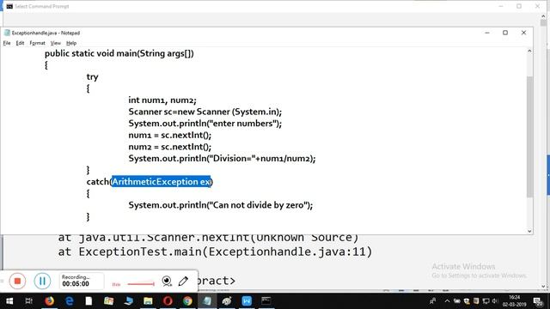This screenshot has height=309, width=550.
Task: Click the 'Can not divide by zero' line
Action: coord(220,205)
